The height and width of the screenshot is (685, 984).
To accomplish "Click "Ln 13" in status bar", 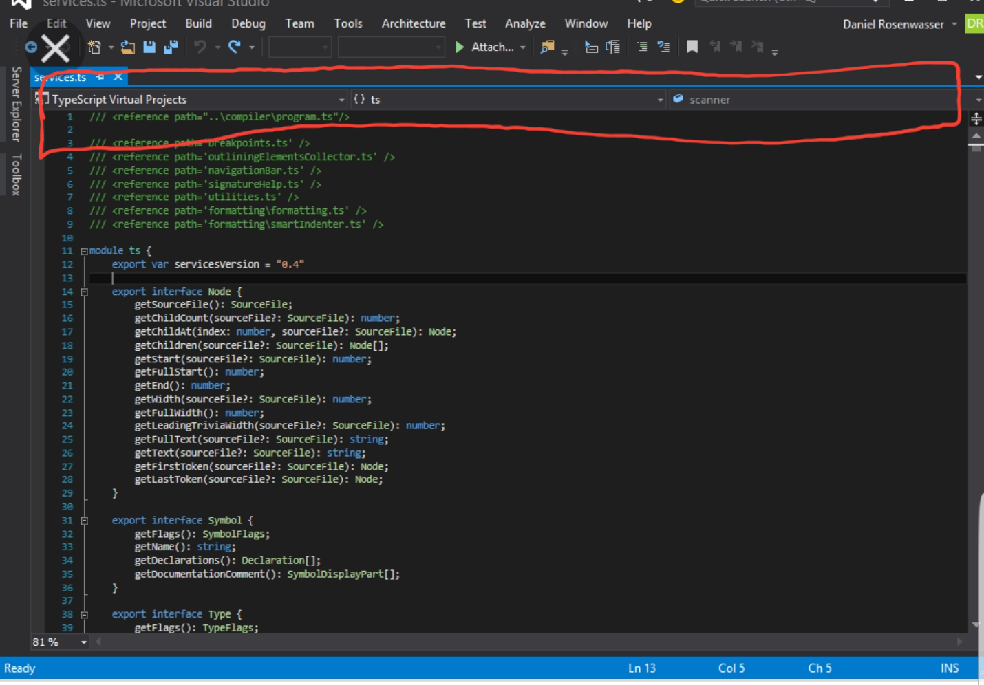I will [642, 668].
